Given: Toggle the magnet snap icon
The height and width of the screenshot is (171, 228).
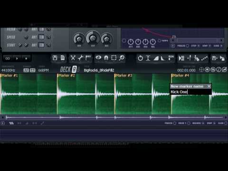Looking at the screenshot, I should pyautogui.click(x=106, y=58).
